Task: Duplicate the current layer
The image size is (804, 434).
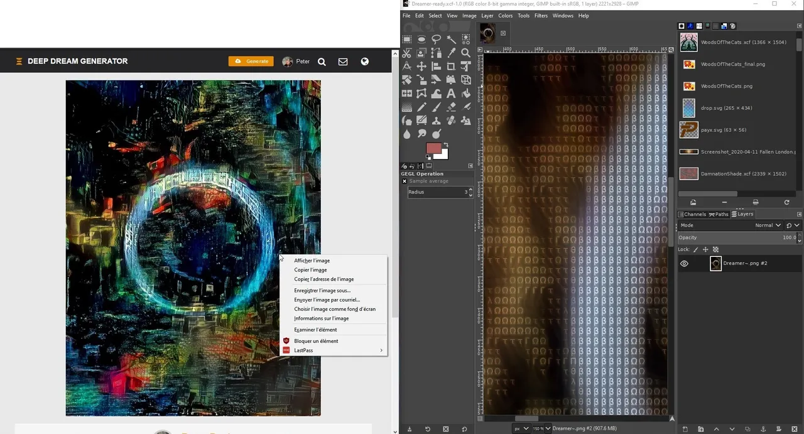Action: coord(747,429)
